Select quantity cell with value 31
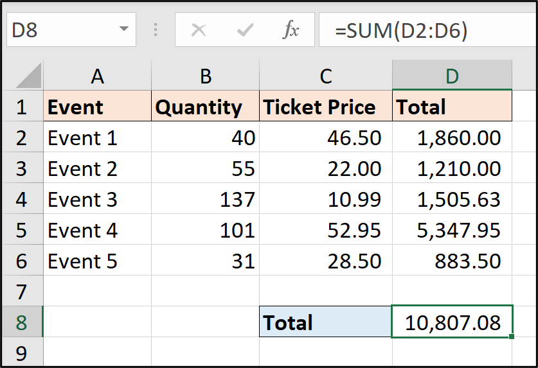 click(205, 260)
